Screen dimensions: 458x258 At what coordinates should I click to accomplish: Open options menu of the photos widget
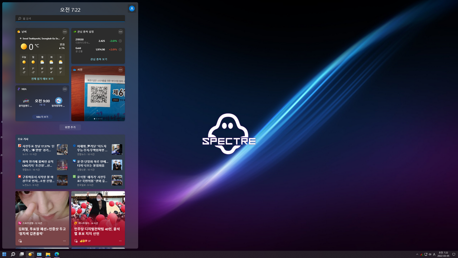pyautogui.click(x=121, y=70)
